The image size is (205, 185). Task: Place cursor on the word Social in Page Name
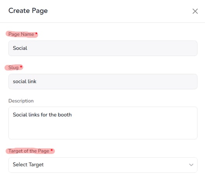pos(20,48)
